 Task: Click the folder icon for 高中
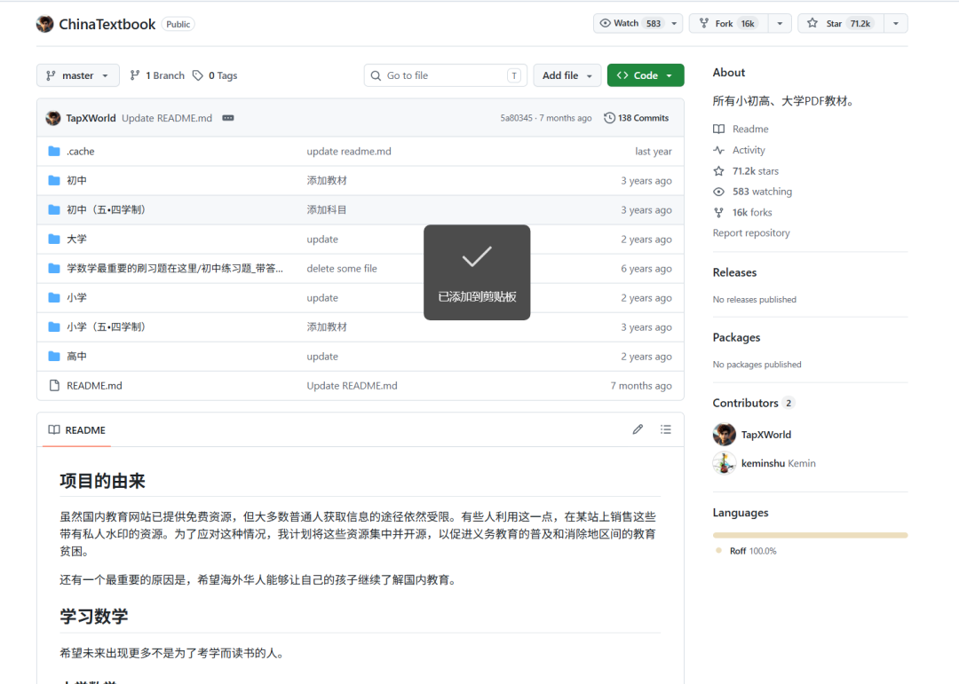pos(54,357)
